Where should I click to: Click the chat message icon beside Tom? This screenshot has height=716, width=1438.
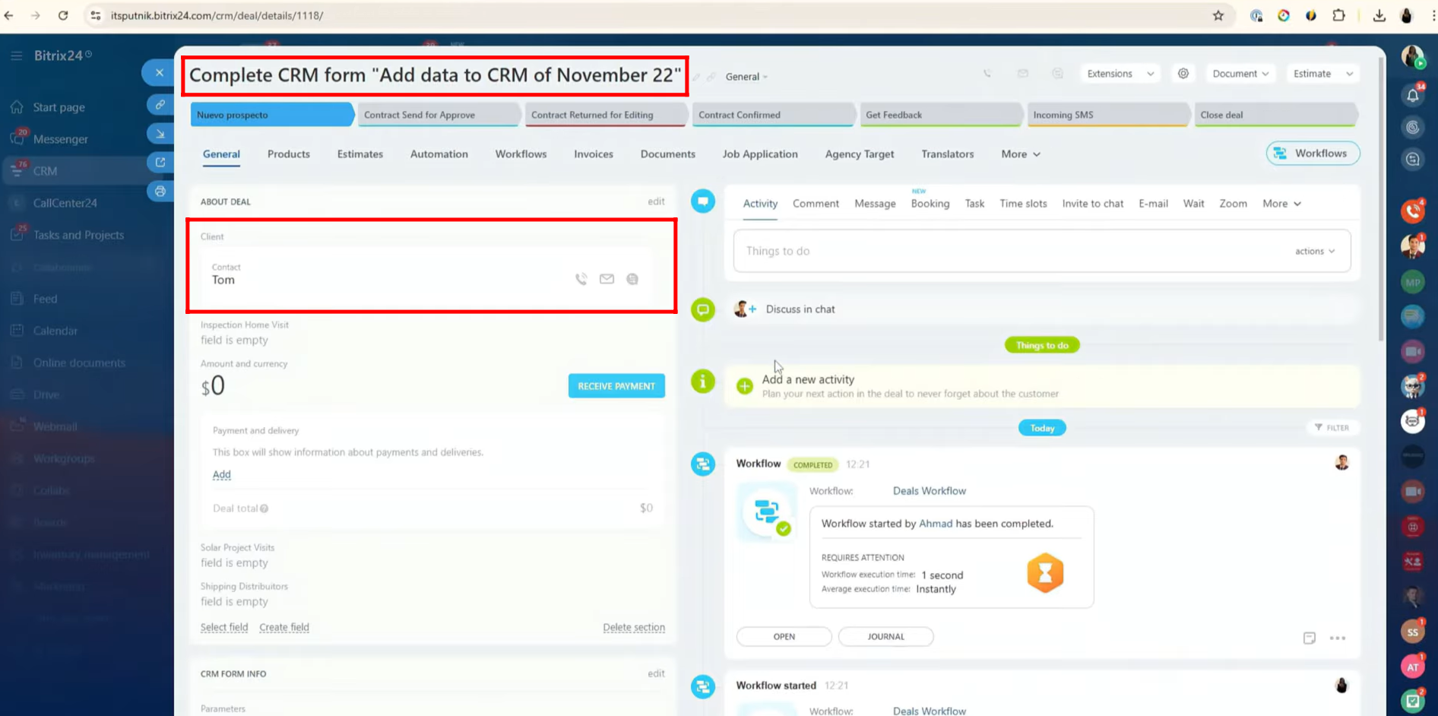pyautogui.click(x=632, y=279)
